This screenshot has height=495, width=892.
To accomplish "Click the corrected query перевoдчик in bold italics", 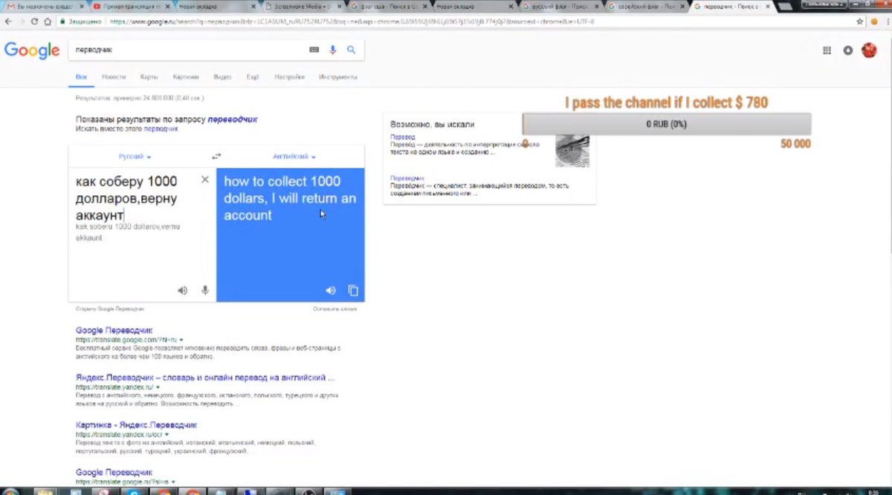I will click(x=231, y=119).
